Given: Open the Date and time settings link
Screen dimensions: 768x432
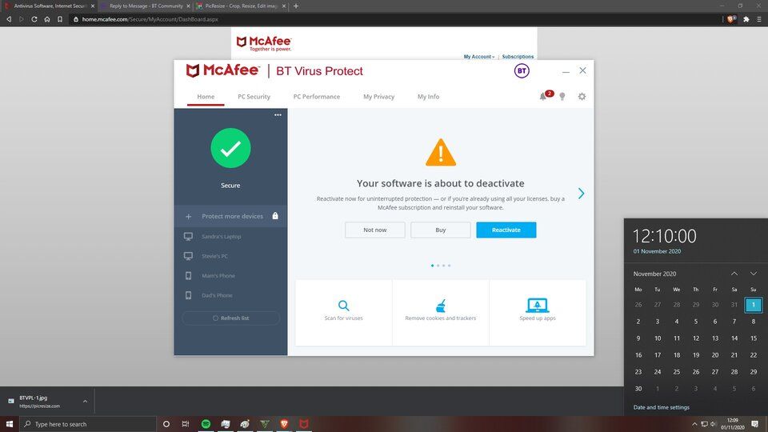Looking at the screenshot, I should [661, 407].
